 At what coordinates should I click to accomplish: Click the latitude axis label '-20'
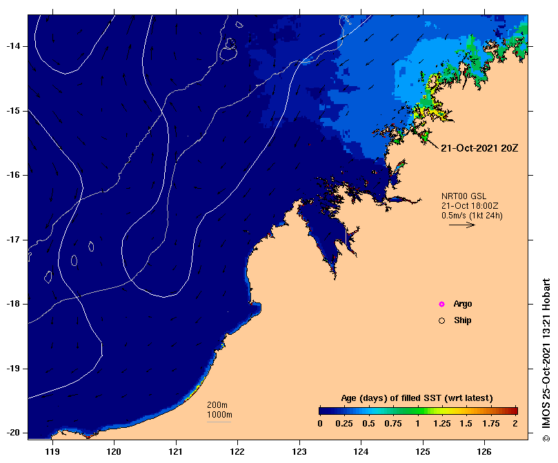pyautogui.click(x=13, y=433)
